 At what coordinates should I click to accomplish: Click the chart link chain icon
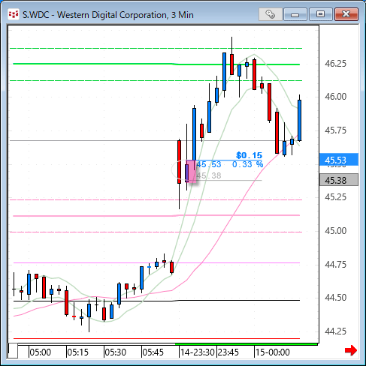[270, 14]
